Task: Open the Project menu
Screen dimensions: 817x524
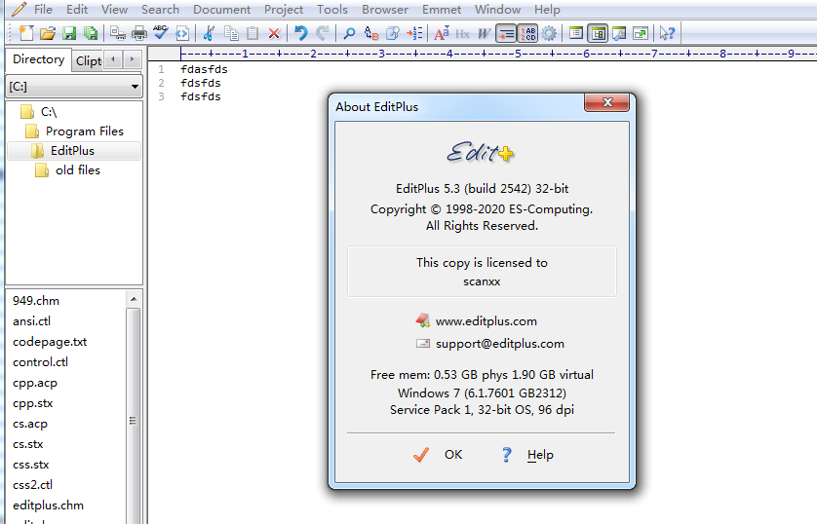Action: [284, 10]
